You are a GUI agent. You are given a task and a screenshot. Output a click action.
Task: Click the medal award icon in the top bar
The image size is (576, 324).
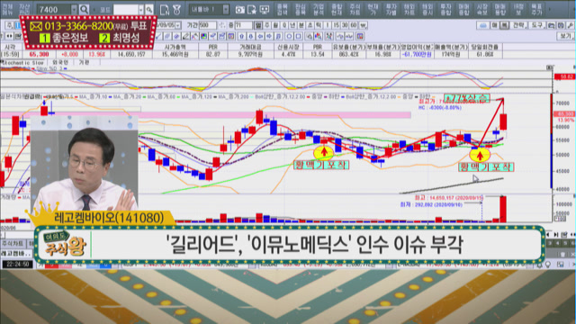pyautogui.click(x=176, y=10)
